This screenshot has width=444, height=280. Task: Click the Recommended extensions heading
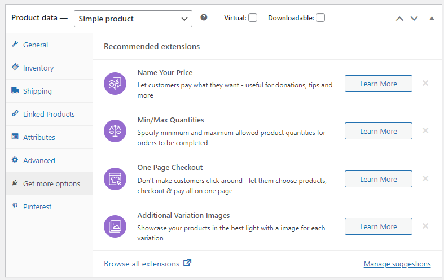click(x=152, y=46)
